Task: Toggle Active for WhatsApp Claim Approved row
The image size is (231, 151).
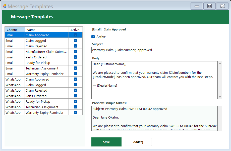Action: click(75, 79)
